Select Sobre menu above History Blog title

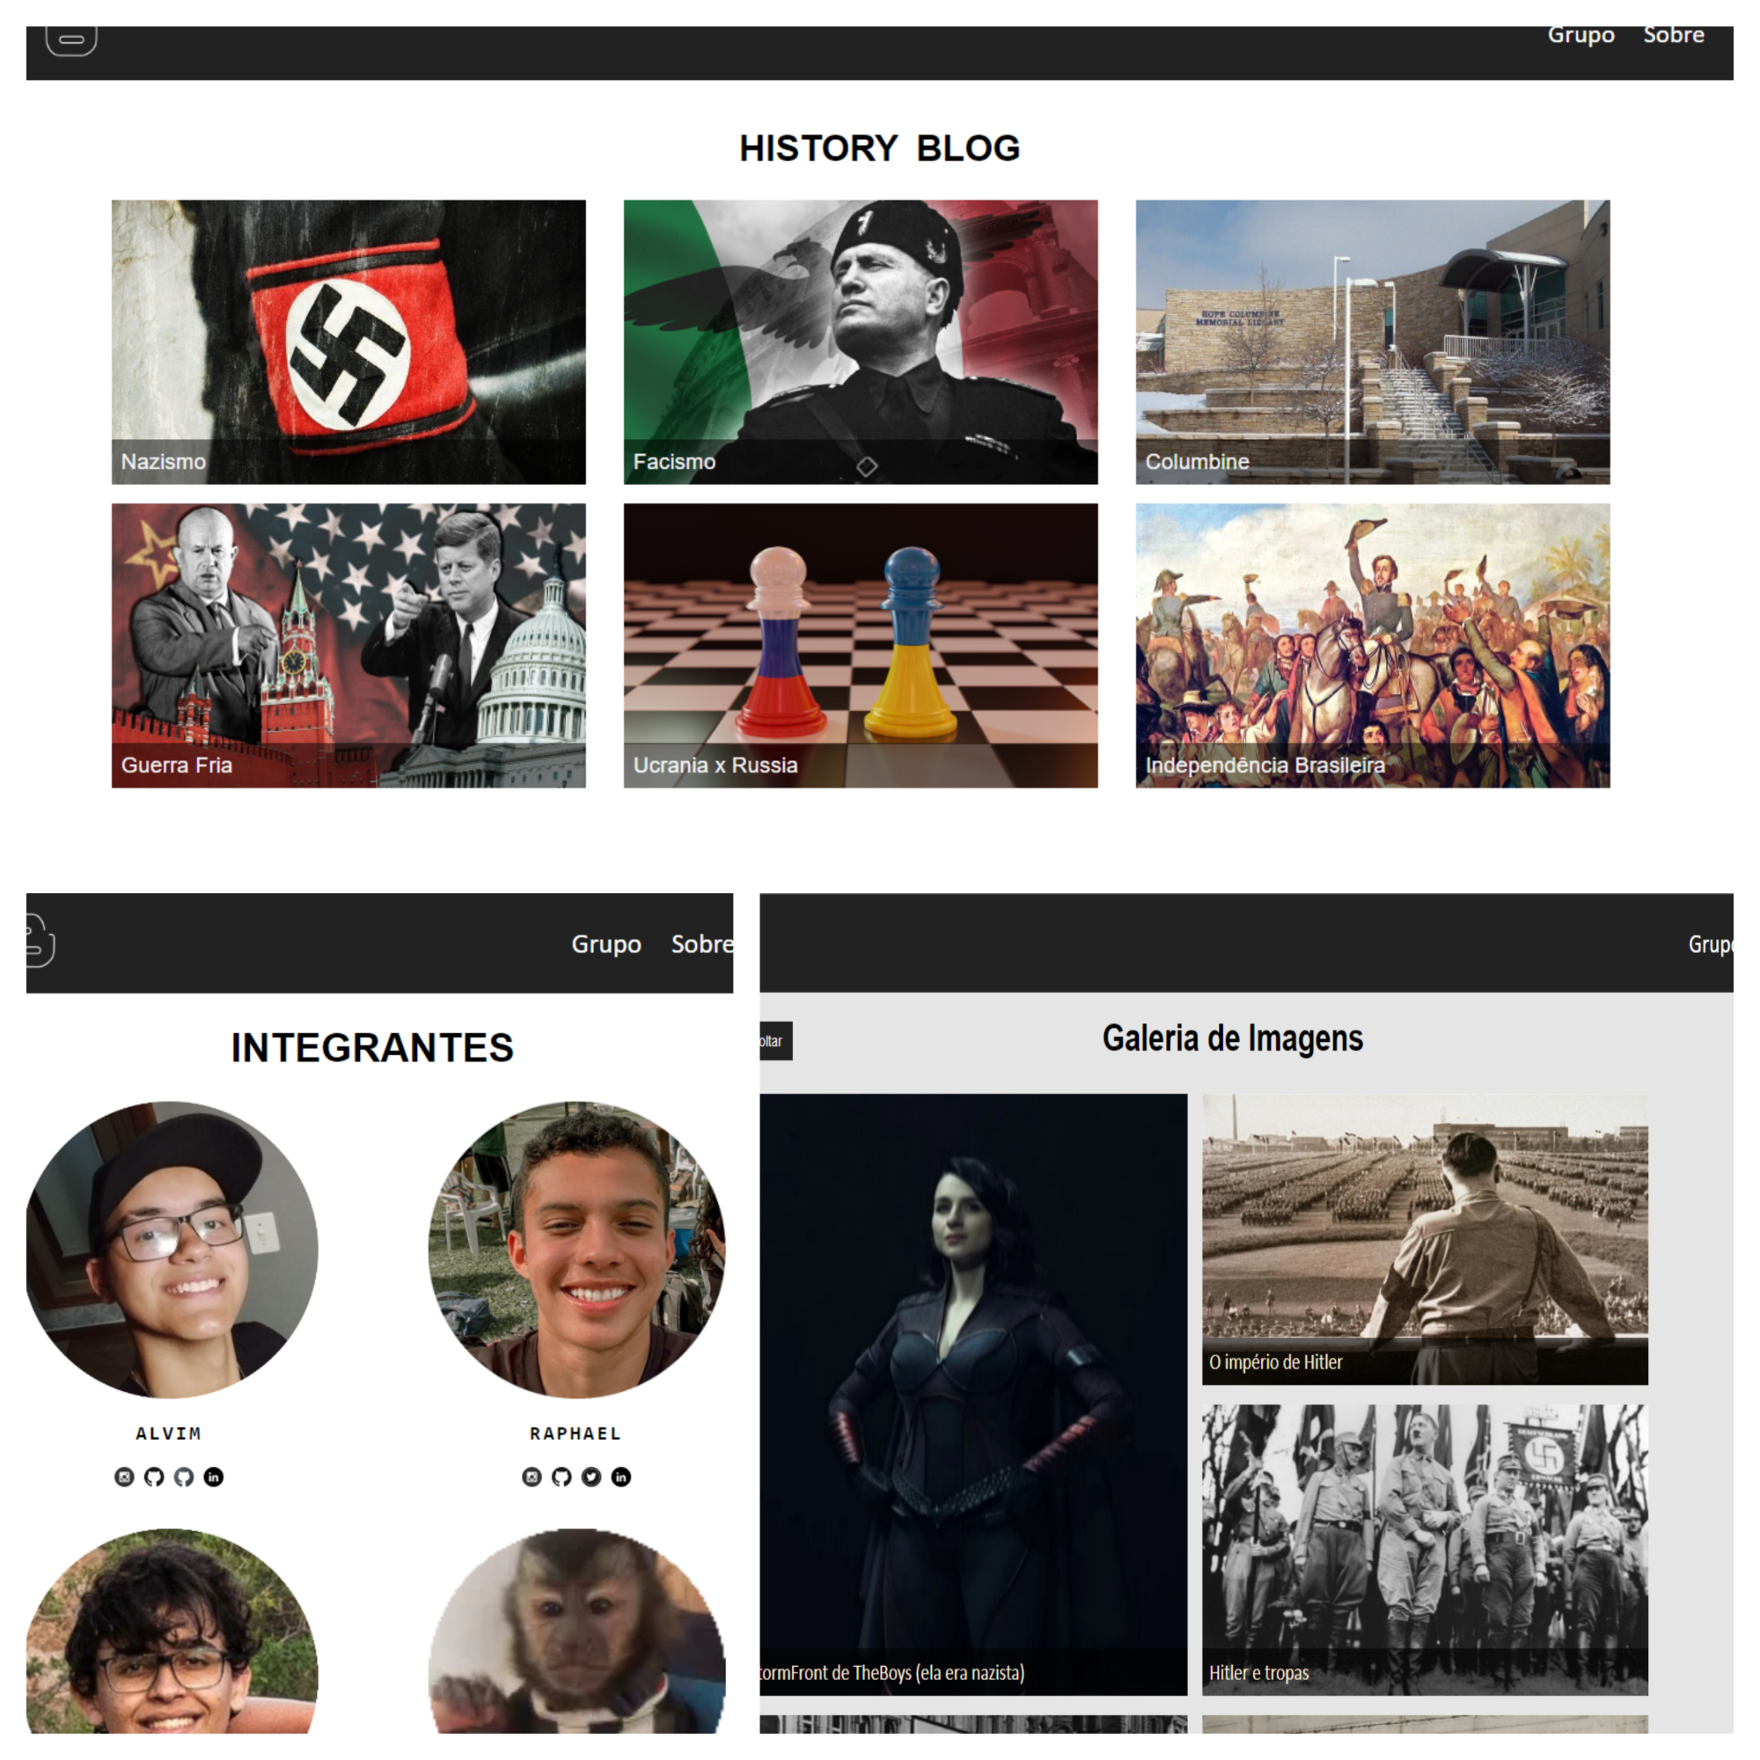coord(1674,34)
